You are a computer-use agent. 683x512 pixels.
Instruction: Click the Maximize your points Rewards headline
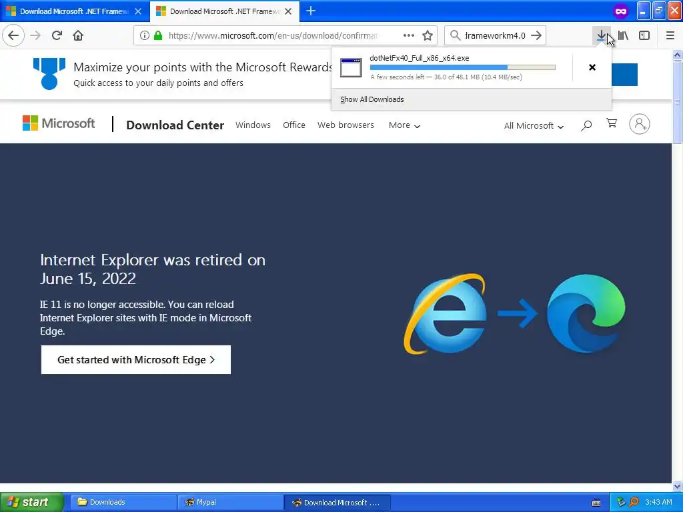(203, 67)
